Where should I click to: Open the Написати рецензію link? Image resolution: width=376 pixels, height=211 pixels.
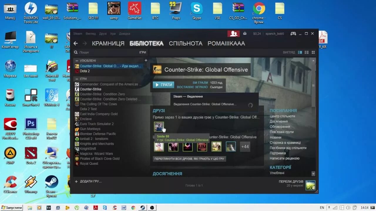point(285,158)
